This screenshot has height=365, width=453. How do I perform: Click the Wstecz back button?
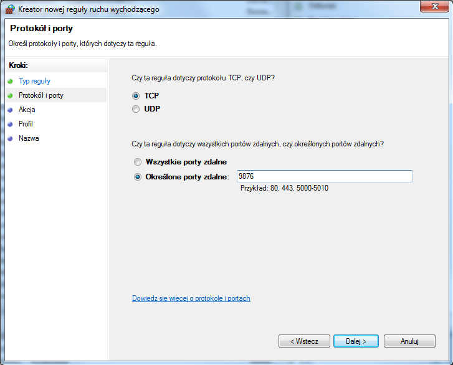304,341
